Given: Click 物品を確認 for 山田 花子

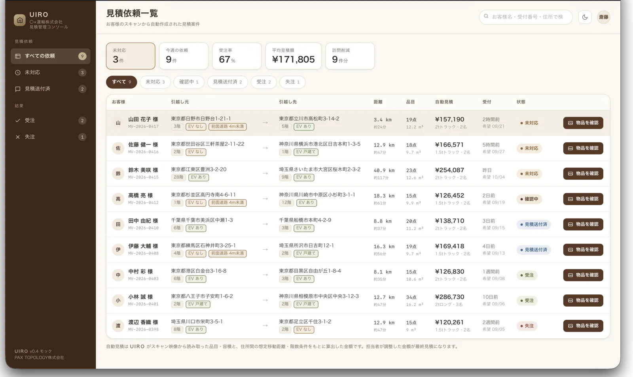Looking at the screenshot, I should [x=583, y=123].
